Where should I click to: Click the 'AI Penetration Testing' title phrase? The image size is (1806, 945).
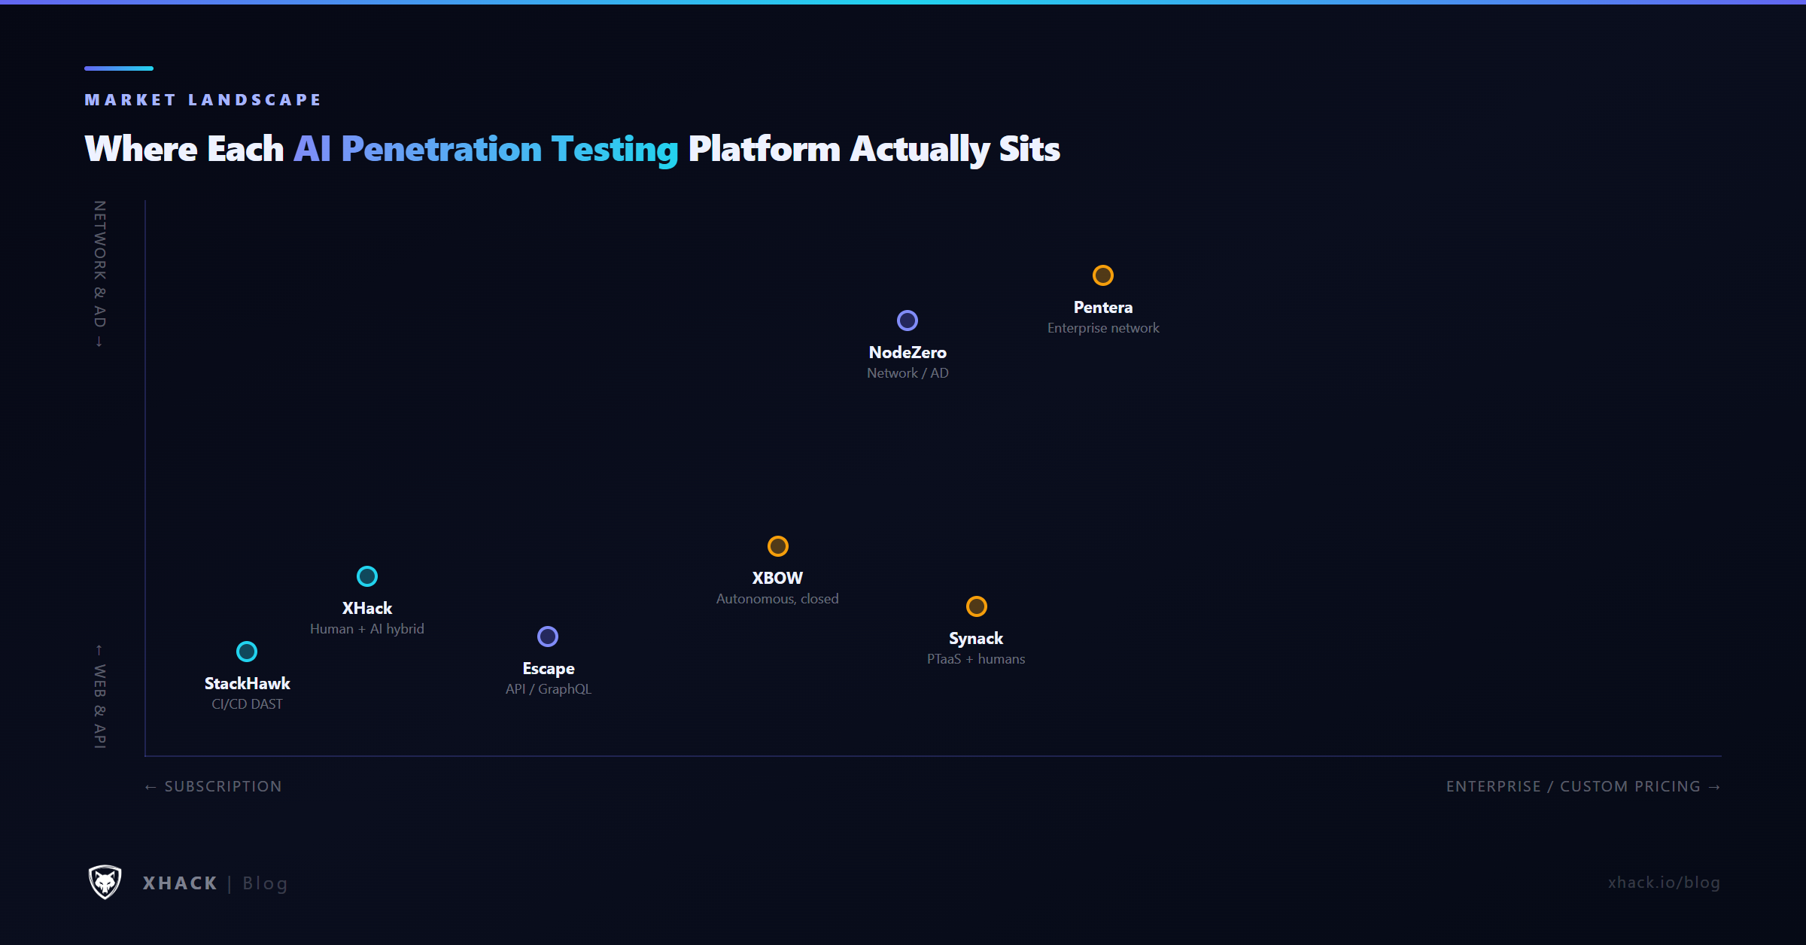pyautogui.click(x=486, y=149)
